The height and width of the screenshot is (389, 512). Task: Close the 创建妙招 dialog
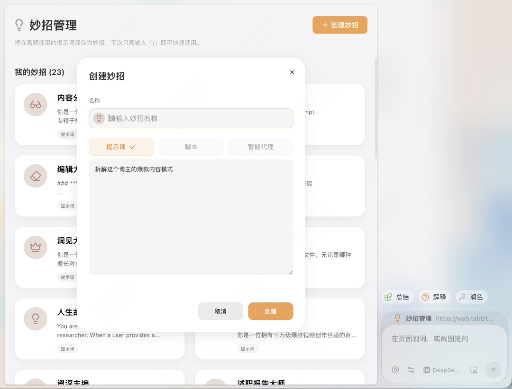pos(292,72)
